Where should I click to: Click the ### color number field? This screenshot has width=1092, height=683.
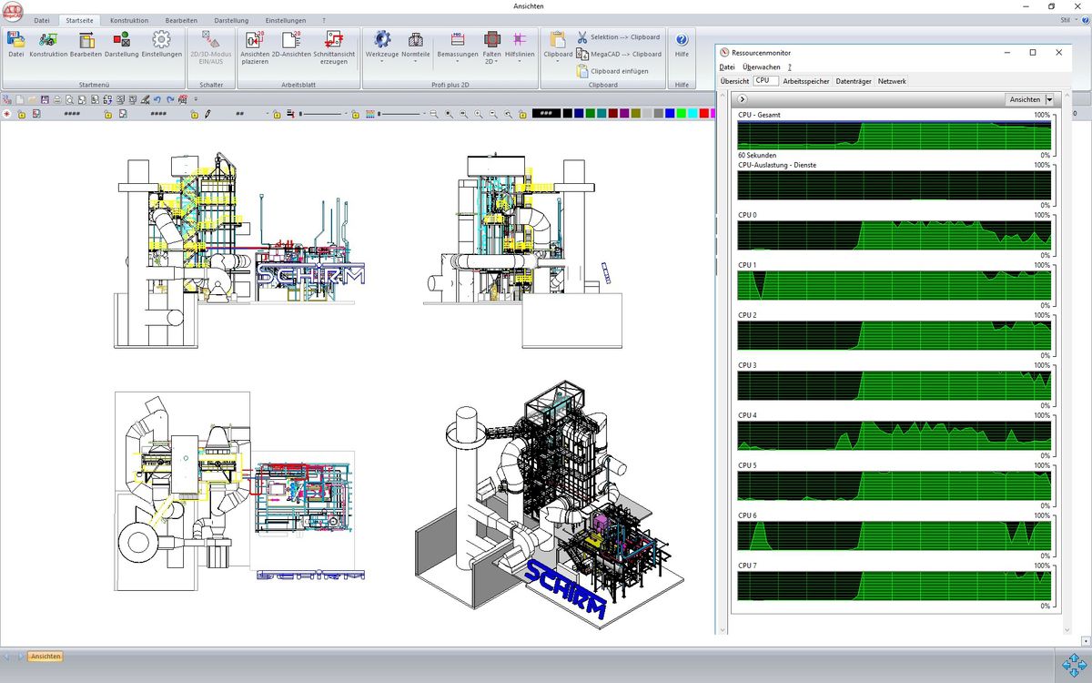(546, 114)
